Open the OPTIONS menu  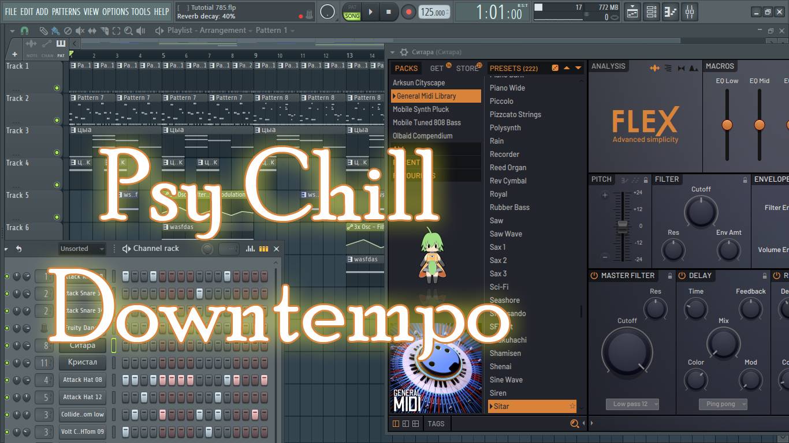[x=115, y=12]
